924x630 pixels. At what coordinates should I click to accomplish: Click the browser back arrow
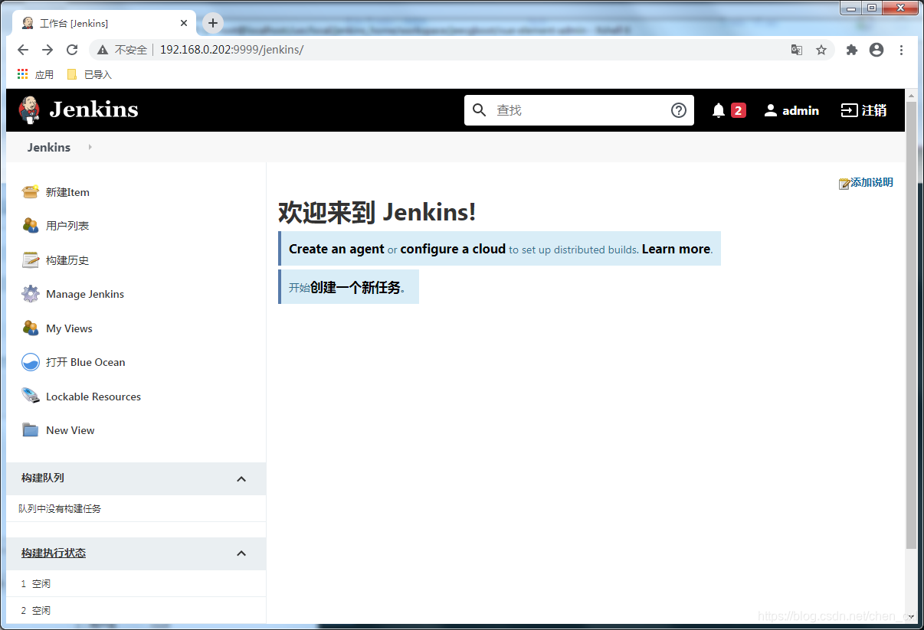[x=23, y=50]
